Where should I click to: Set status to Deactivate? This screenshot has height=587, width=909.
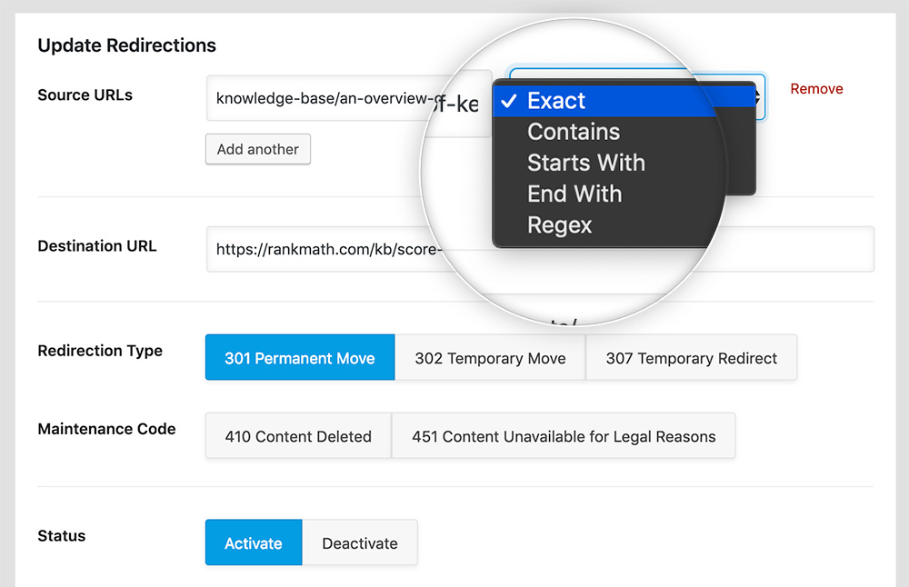tap(360, 543)
